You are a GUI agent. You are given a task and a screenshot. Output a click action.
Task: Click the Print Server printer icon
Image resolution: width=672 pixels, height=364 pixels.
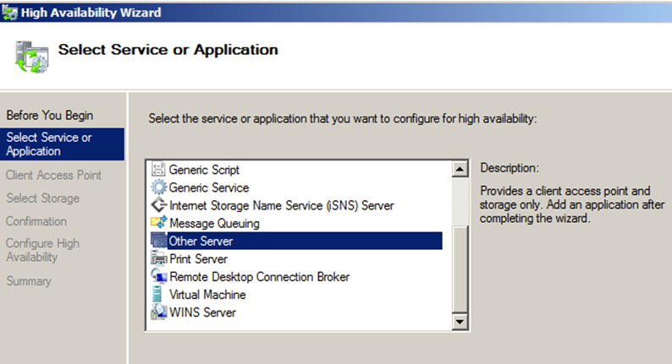158,258
